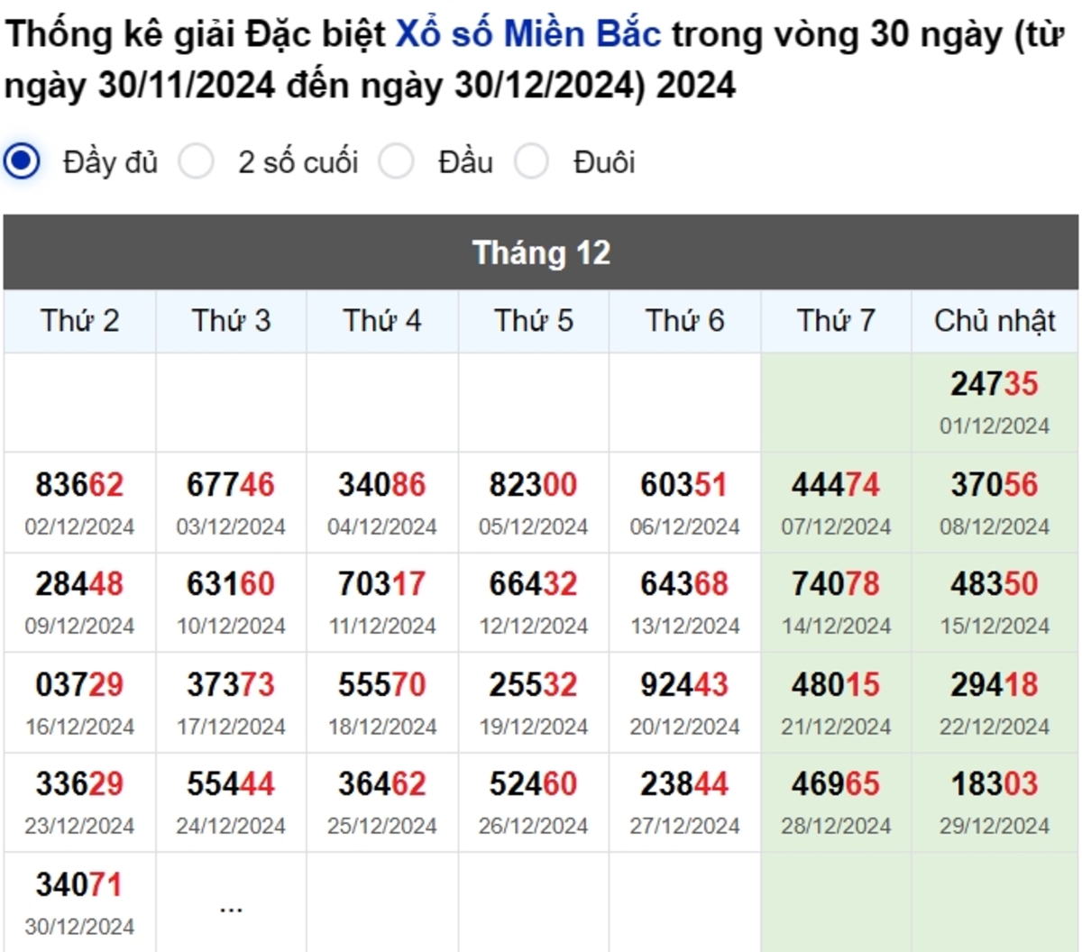This screenshot has width=1082, height=952.
Task: Click the date label 14/12/2024
Action: 835,625
